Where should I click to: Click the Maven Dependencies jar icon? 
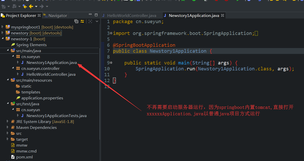point(13,128)
